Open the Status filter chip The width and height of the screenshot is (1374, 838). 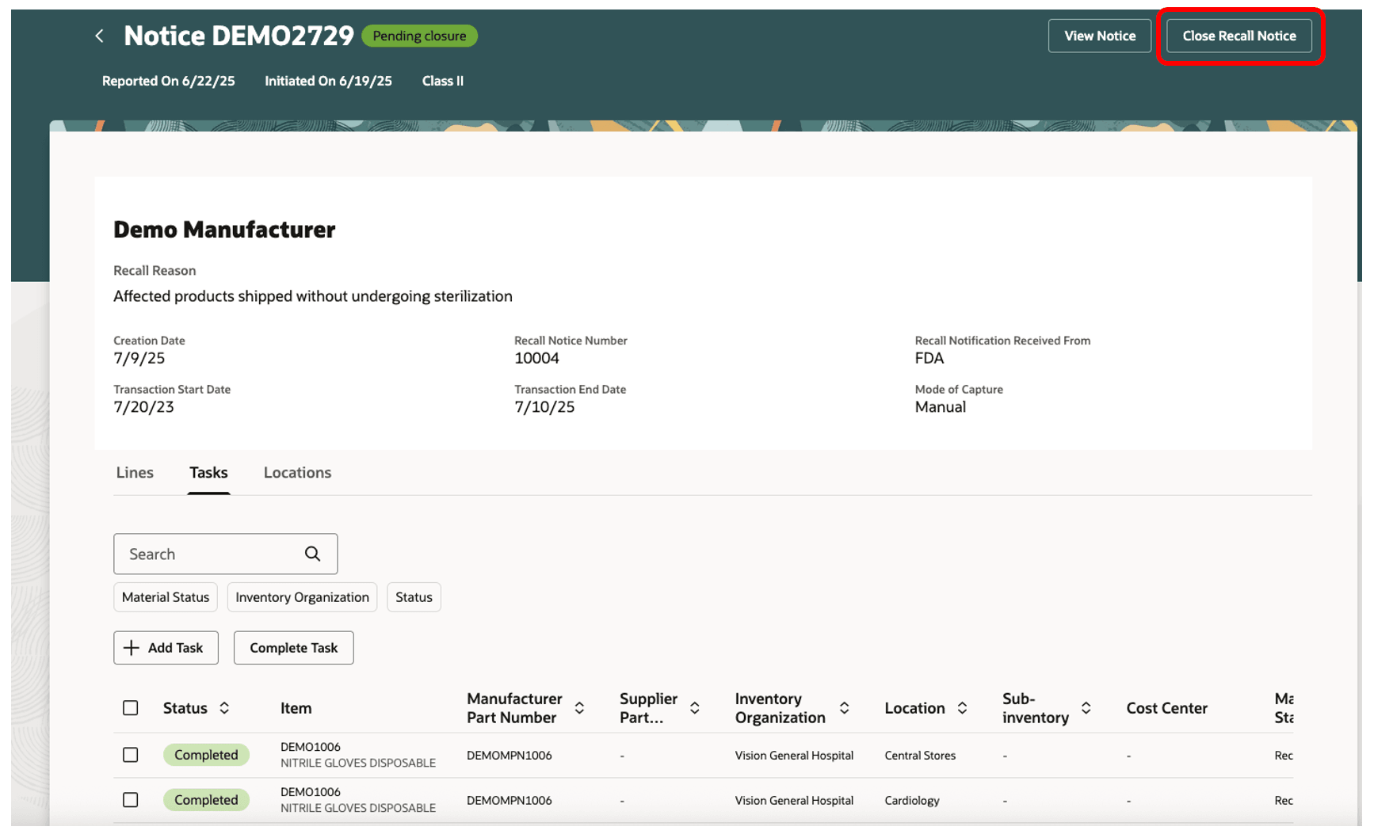[x=414, y=597]
